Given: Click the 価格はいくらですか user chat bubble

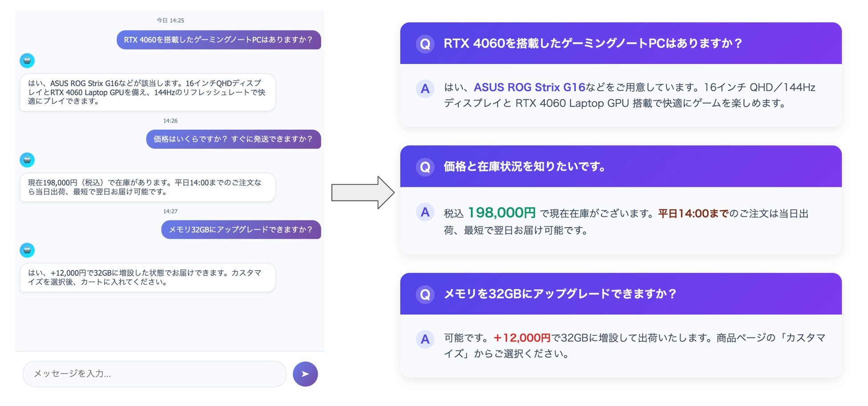Looking at the screenshot, I should 233,139.
